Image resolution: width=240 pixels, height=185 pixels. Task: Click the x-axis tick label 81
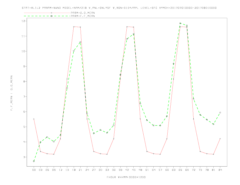click(214, 170)
